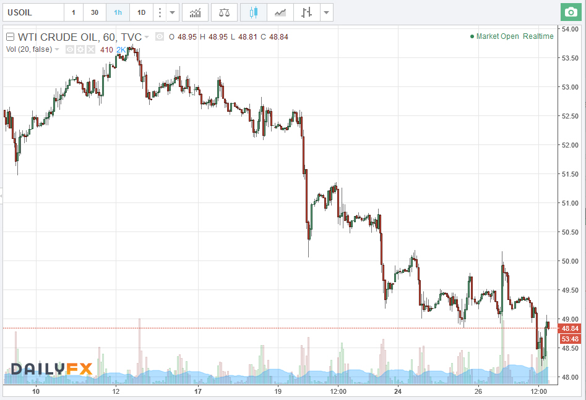Open the Indicators menu icon
This screenshot has height=400, width=586.
(195, 13)
